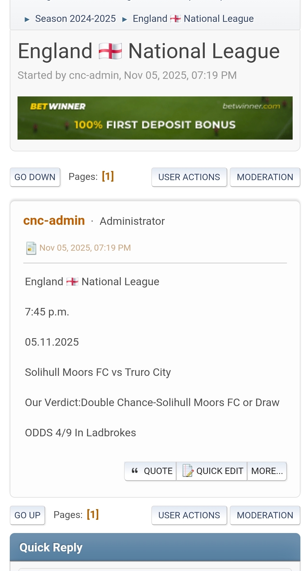Click the post date Nov 05, 2025 permalink
305x571 pixels.
click(x=85, y=248)
